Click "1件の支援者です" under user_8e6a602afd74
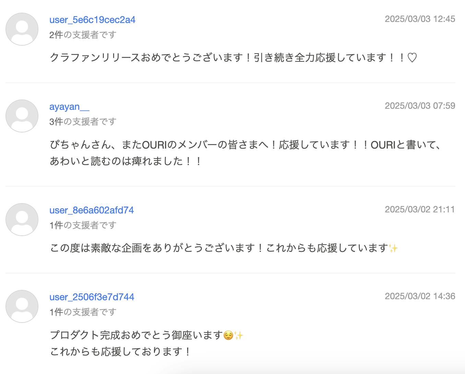This screenshot has width=465, height=374. click(83, 225)
